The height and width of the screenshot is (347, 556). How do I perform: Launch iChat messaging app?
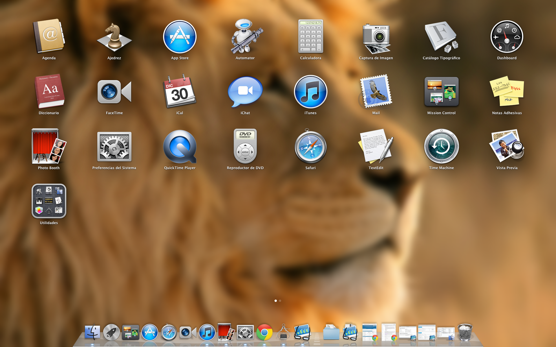pos(245,91)
